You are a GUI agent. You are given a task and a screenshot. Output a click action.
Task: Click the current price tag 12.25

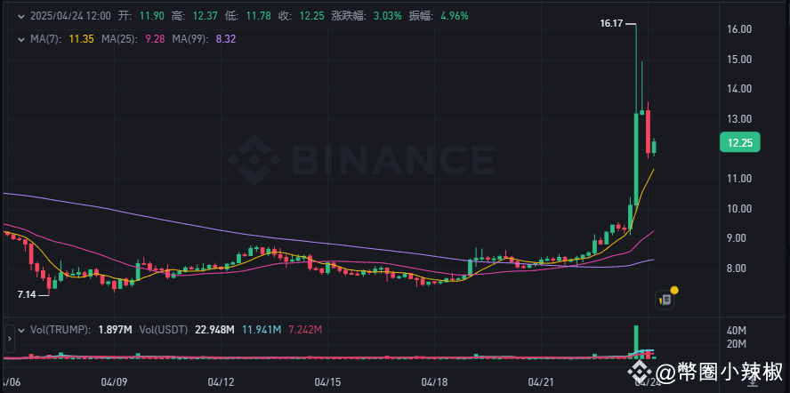[x=739, y=142]
